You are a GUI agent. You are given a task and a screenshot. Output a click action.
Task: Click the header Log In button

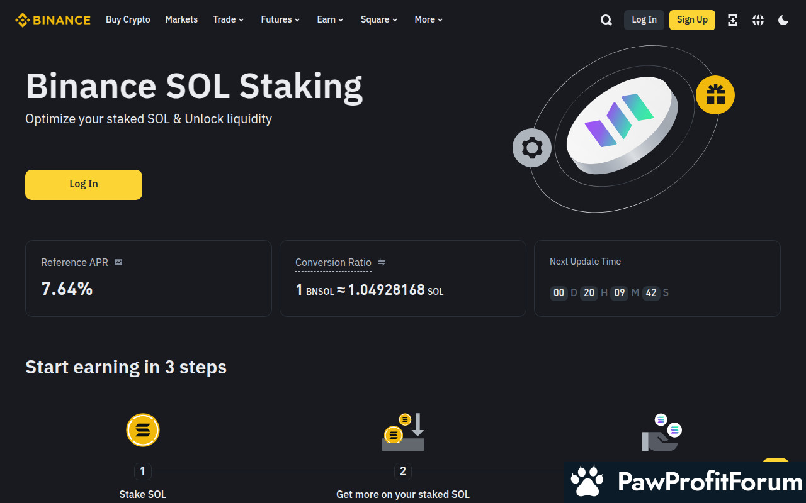point(644,20)
